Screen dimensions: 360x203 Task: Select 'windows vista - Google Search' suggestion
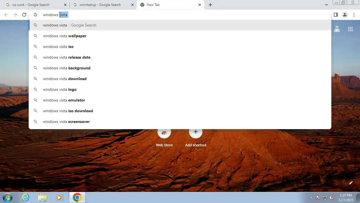tap(180, 25)
